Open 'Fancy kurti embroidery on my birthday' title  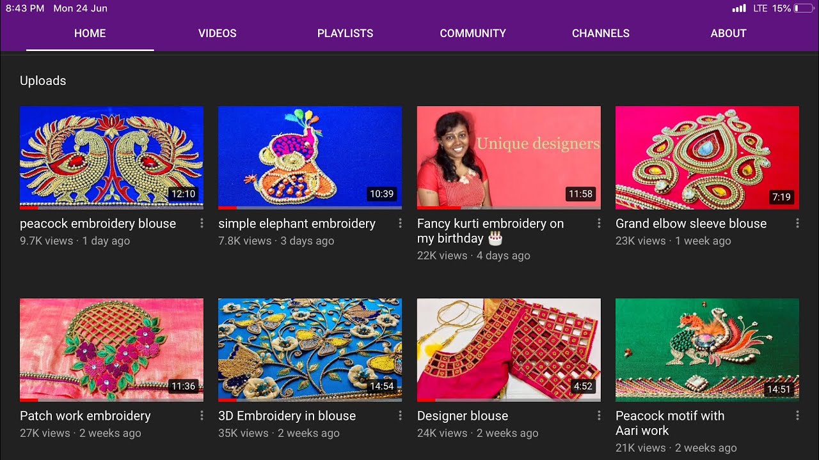pyautogui.click(x=490, y=231)
